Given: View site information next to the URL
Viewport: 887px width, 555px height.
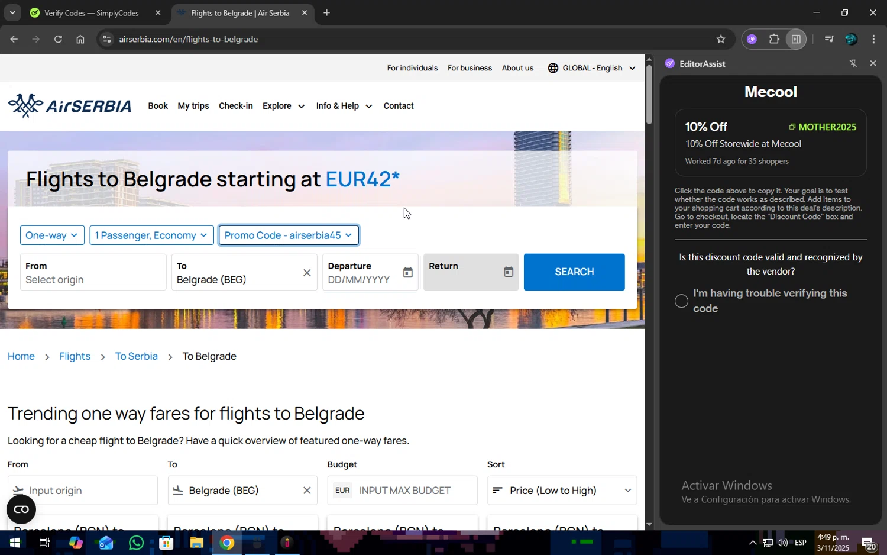Looking at the screenshot, I should click(x=106, y=39).
